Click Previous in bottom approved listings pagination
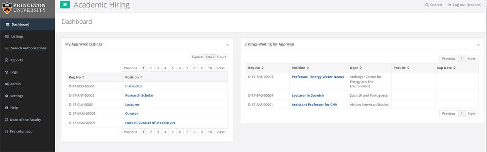 pyautogui.click(x=130, y=132)
